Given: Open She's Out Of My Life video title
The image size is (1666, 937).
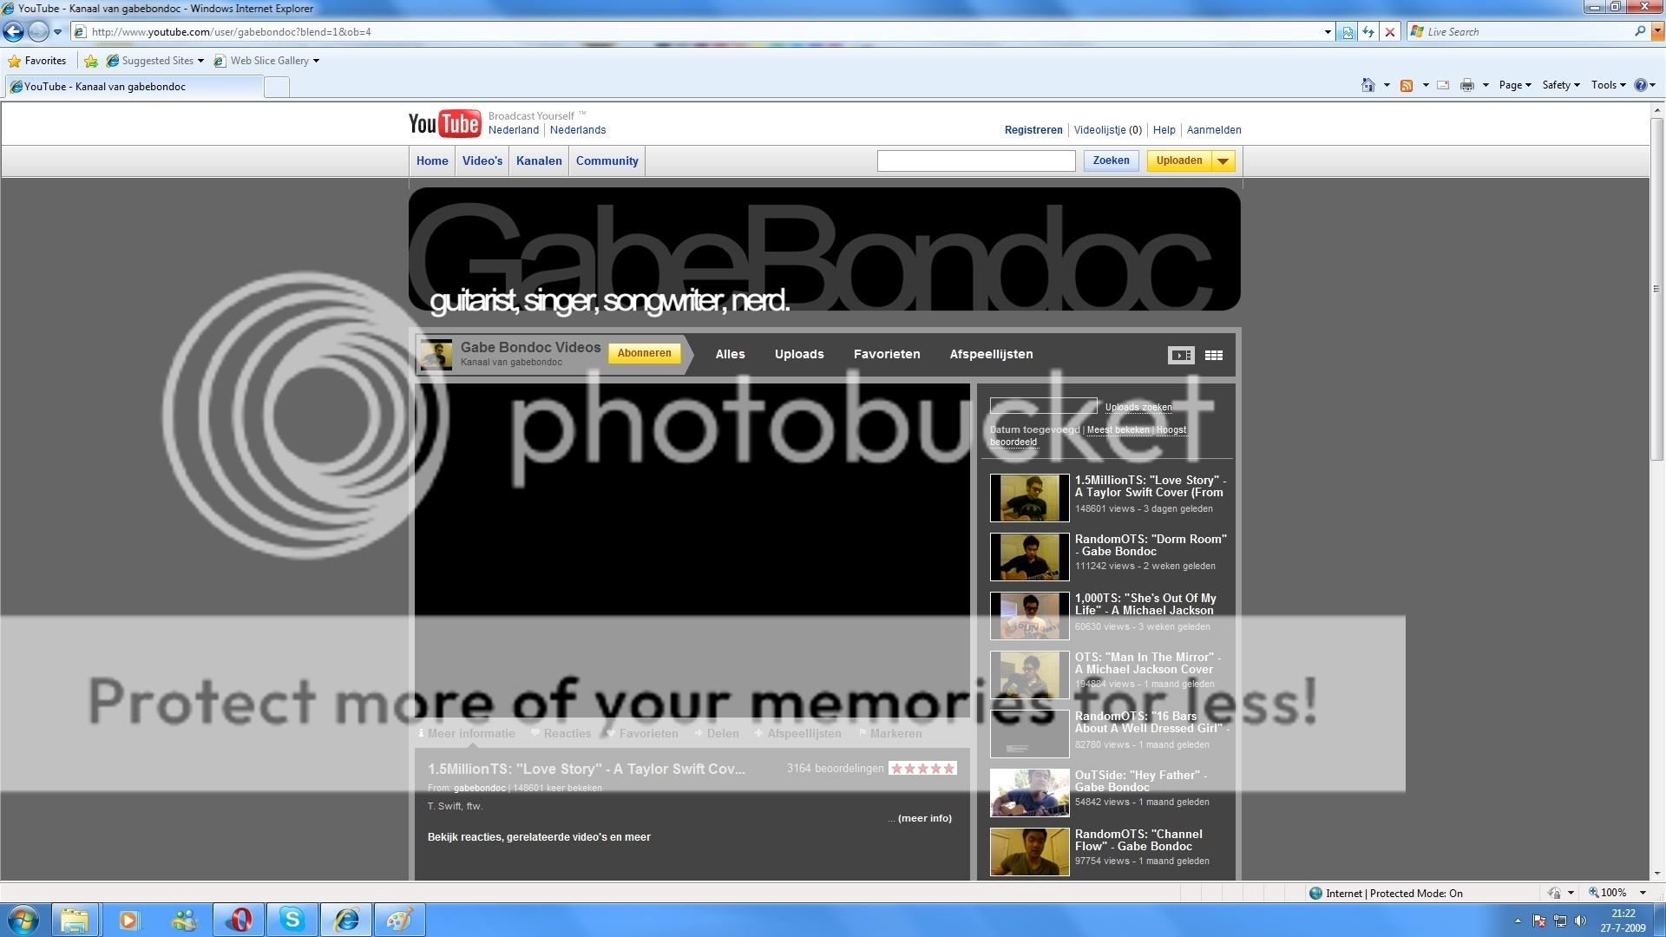Looking at the screenshot, I should coord(1145,604).
